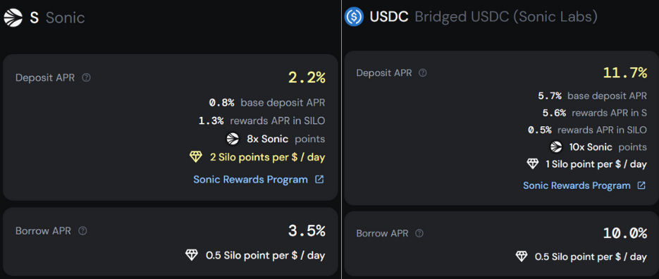Click external-link icon in Sonic card
659x279 pixels.
coord(319,180)
